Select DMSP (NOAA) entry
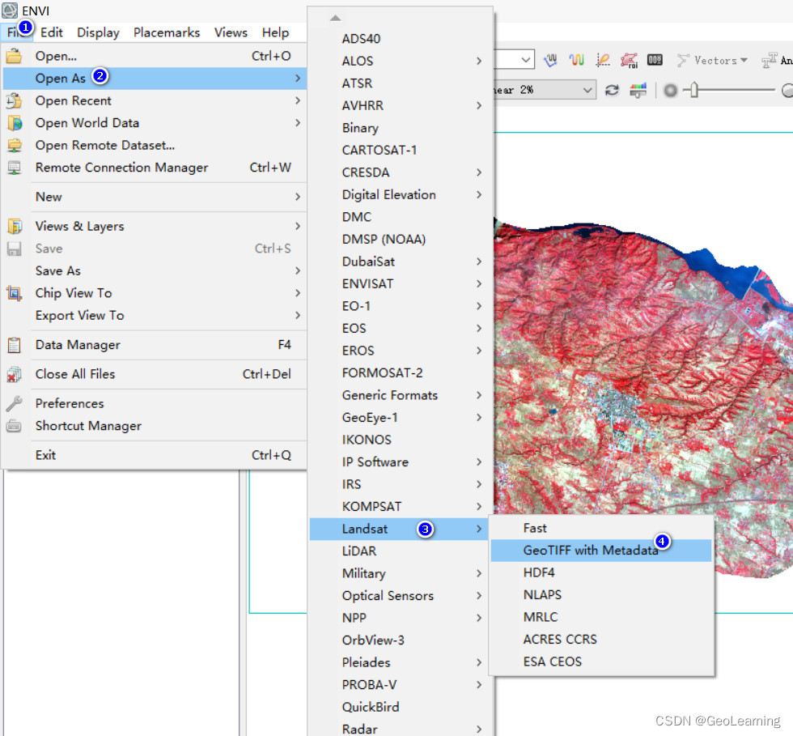793x736 pixels. (x=400, y=239)
